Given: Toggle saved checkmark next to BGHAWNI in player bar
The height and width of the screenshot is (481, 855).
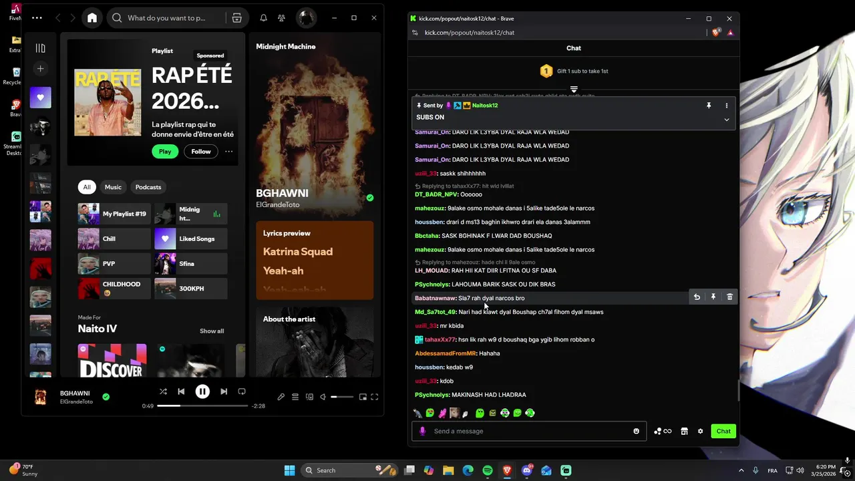Looking at the screenshot, I should (x=106, y=397).
